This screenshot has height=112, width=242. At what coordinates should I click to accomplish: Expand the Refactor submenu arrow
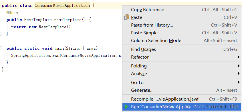pos(239,57)
